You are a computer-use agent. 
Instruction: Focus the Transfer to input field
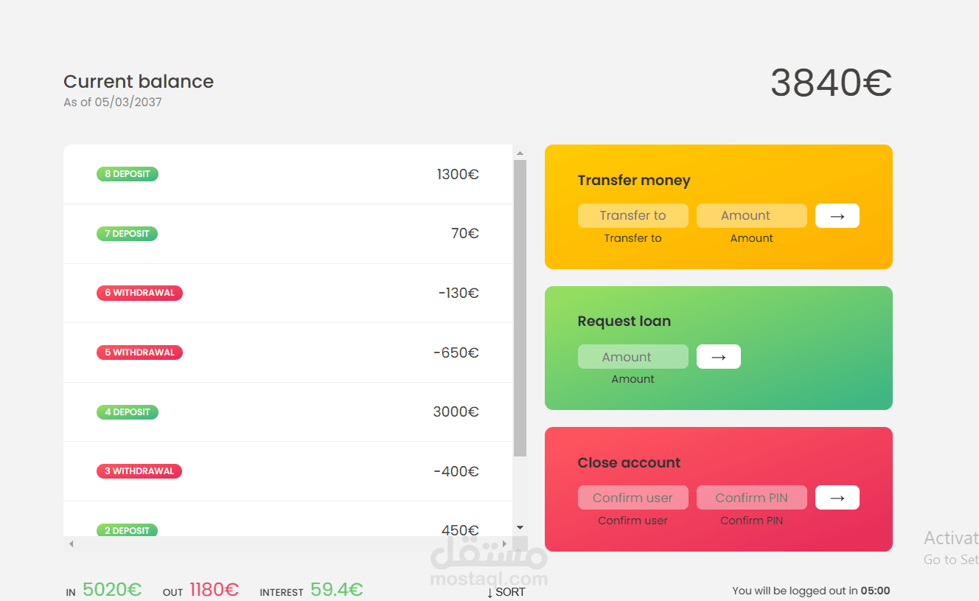pos(633,216)
